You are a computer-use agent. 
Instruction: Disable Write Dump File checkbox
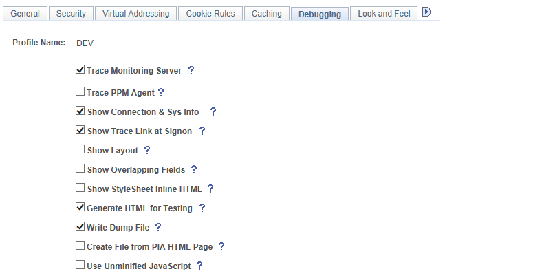80,226
